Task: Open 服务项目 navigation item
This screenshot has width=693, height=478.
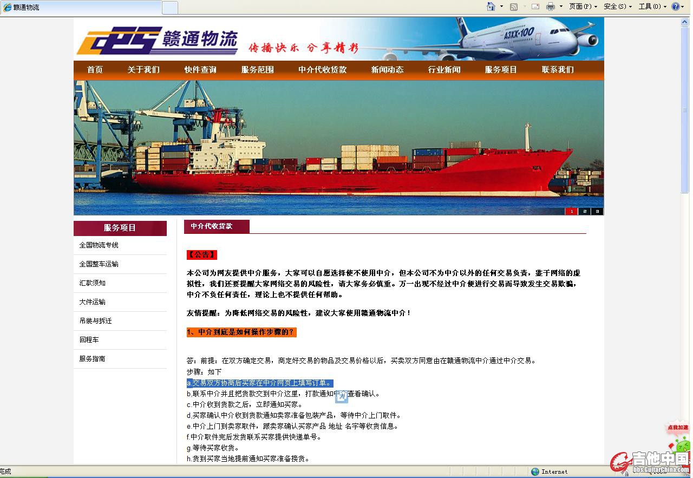Action: (501, 70)
